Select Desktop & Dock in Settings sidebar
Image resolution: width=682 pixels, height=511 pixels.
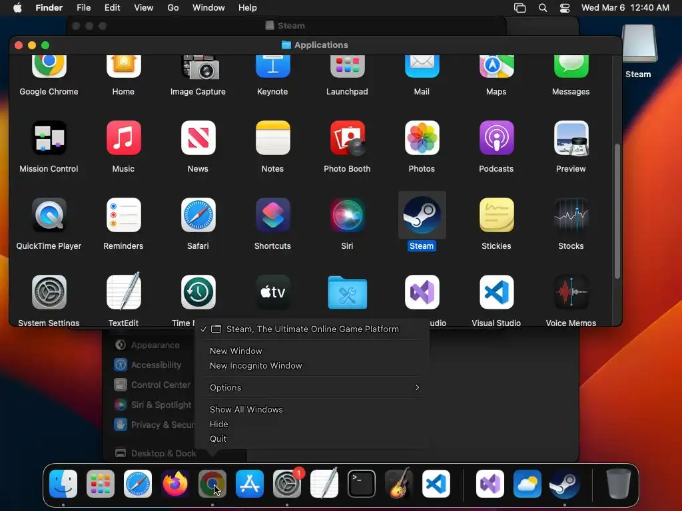[x=156, y=454]
